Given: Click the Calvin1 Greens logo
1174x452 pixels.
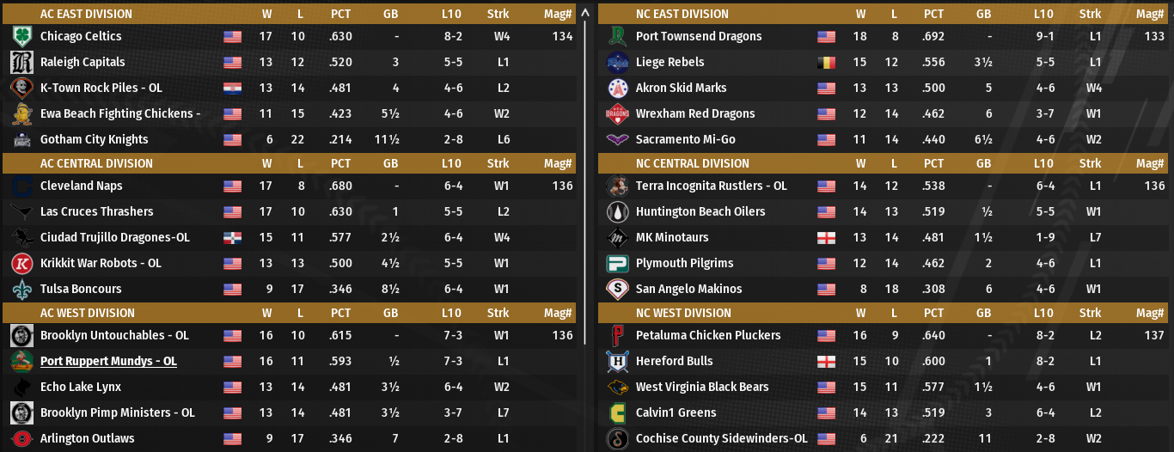Looking at the screenshot, I should click(618, 413).
